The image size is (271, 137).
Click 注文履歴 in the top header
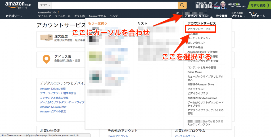coord(222,16)
